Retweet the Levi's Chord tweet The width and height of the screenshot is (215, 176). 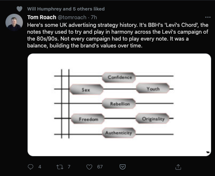(60, 167)
